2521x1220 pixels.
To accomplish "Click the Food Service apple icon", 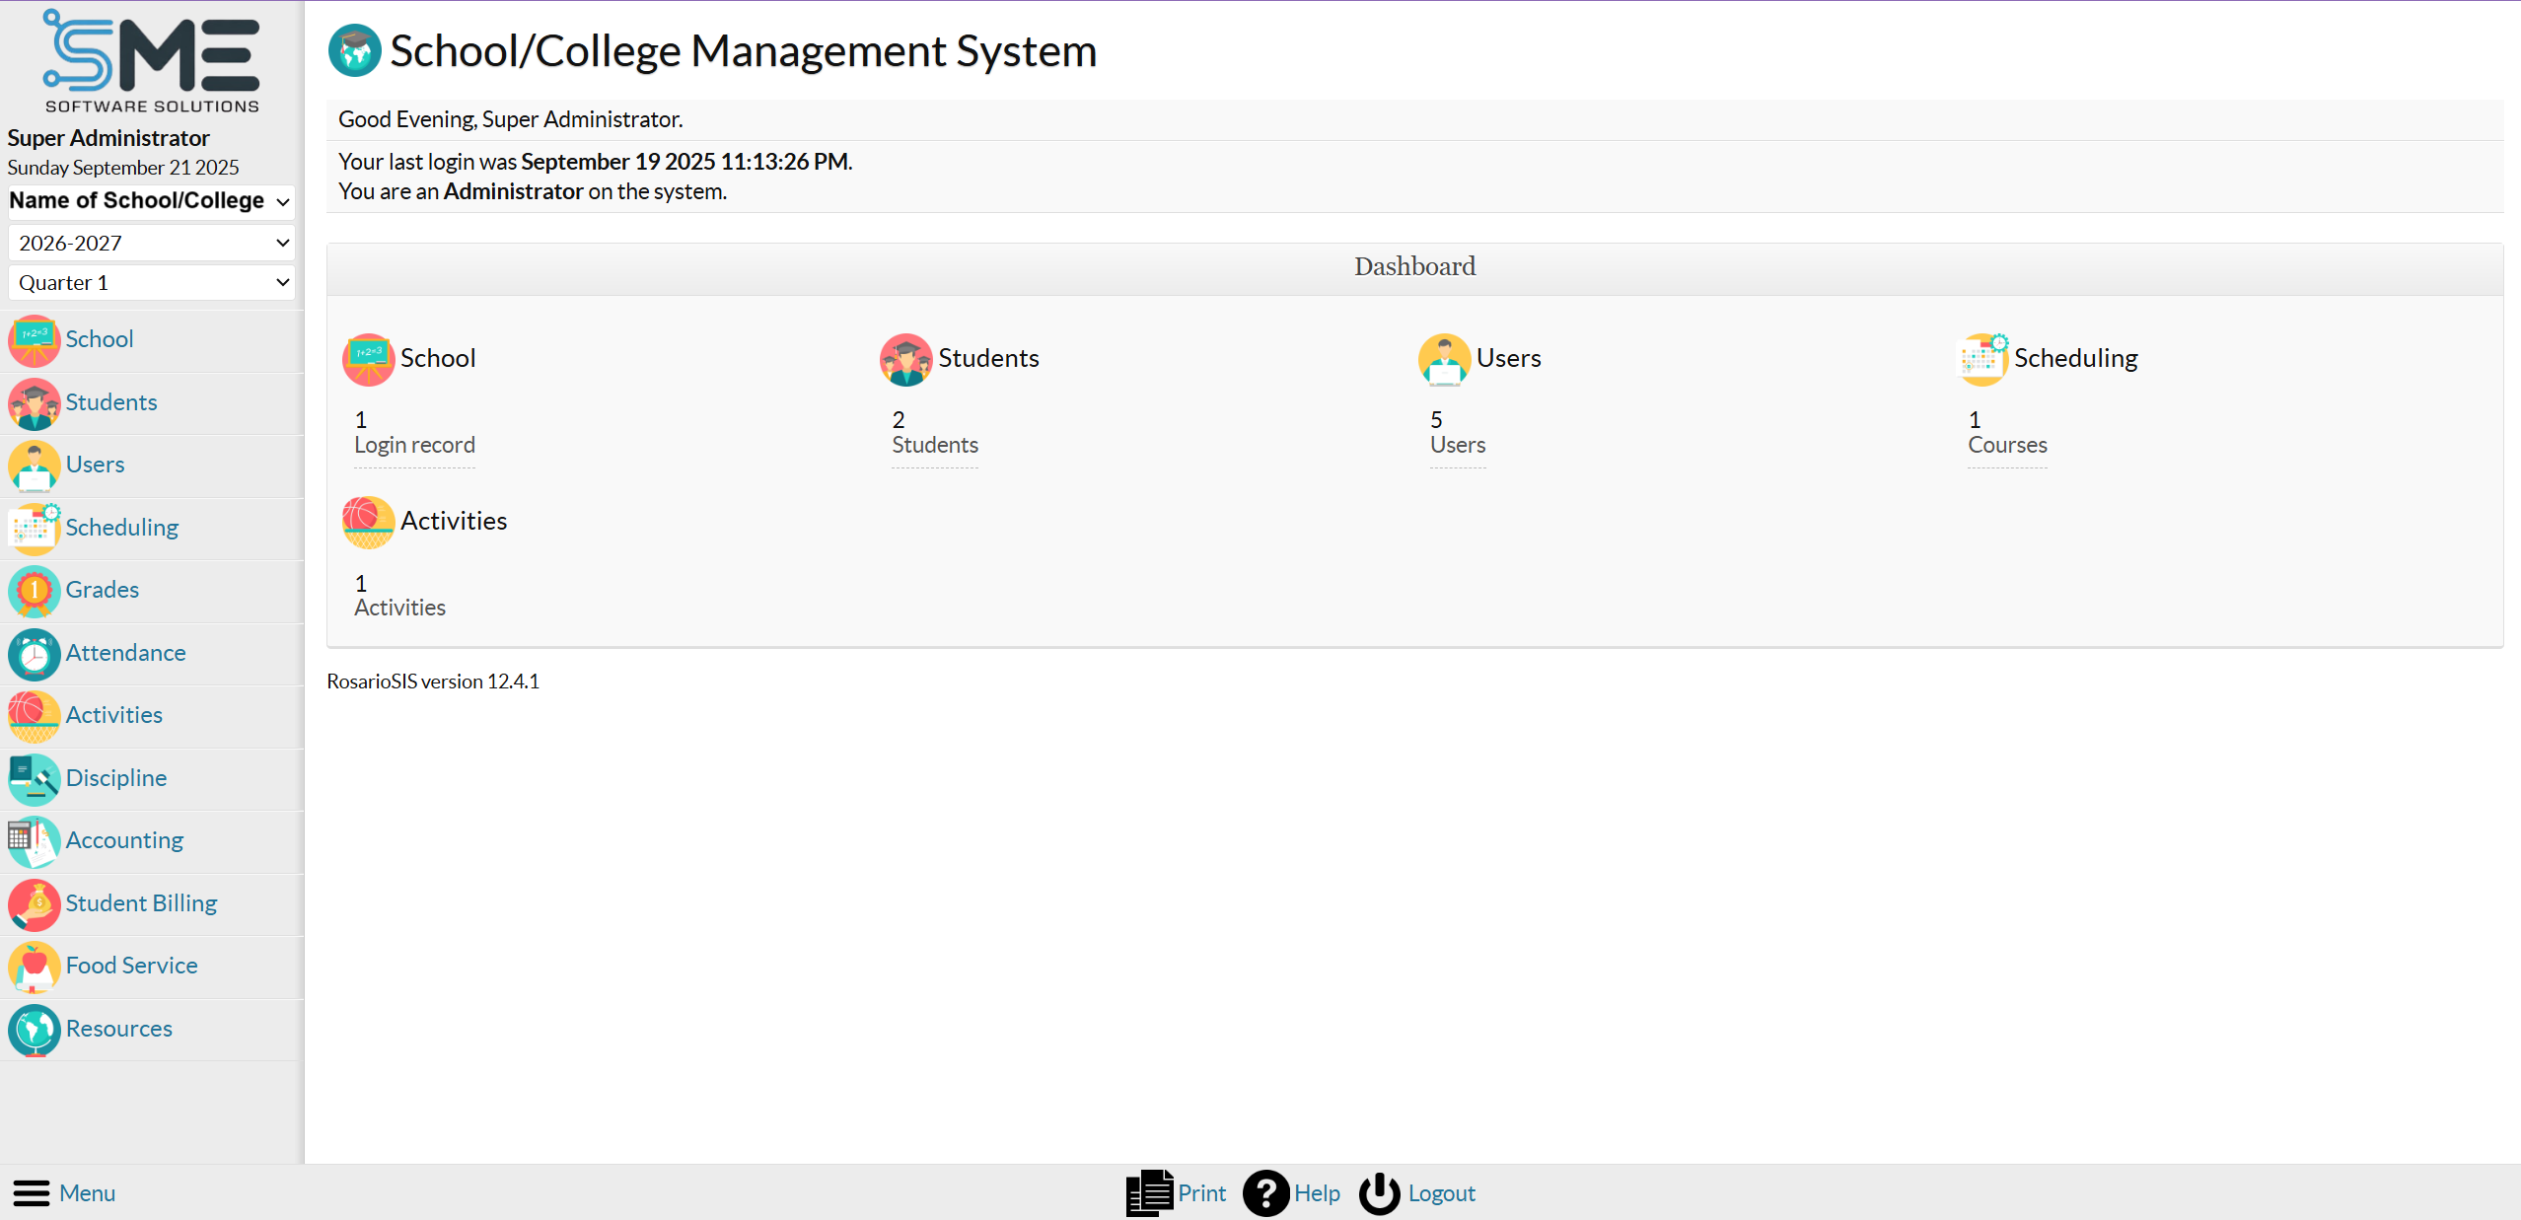I will (x=34, y=967).
